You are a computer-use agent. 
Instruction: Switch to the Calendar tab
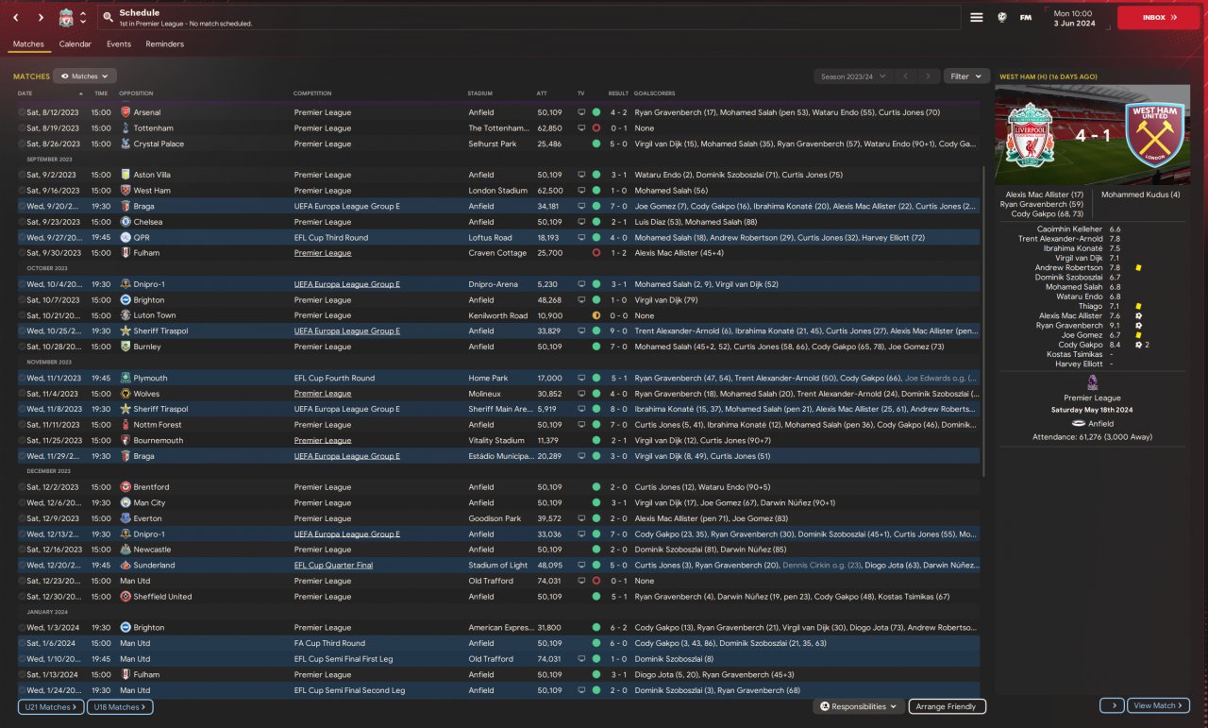pyautogui.click(x=75, y=44)
